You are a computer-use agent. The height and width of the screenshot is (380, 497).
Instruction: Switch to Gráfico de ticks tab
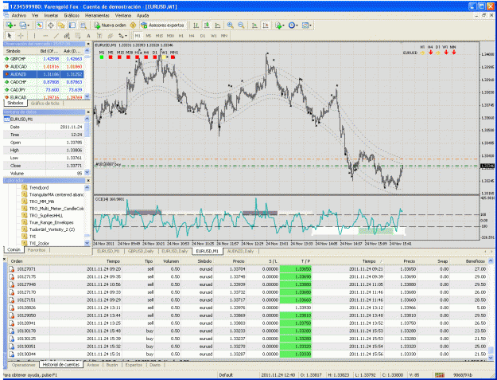[45, 104]
